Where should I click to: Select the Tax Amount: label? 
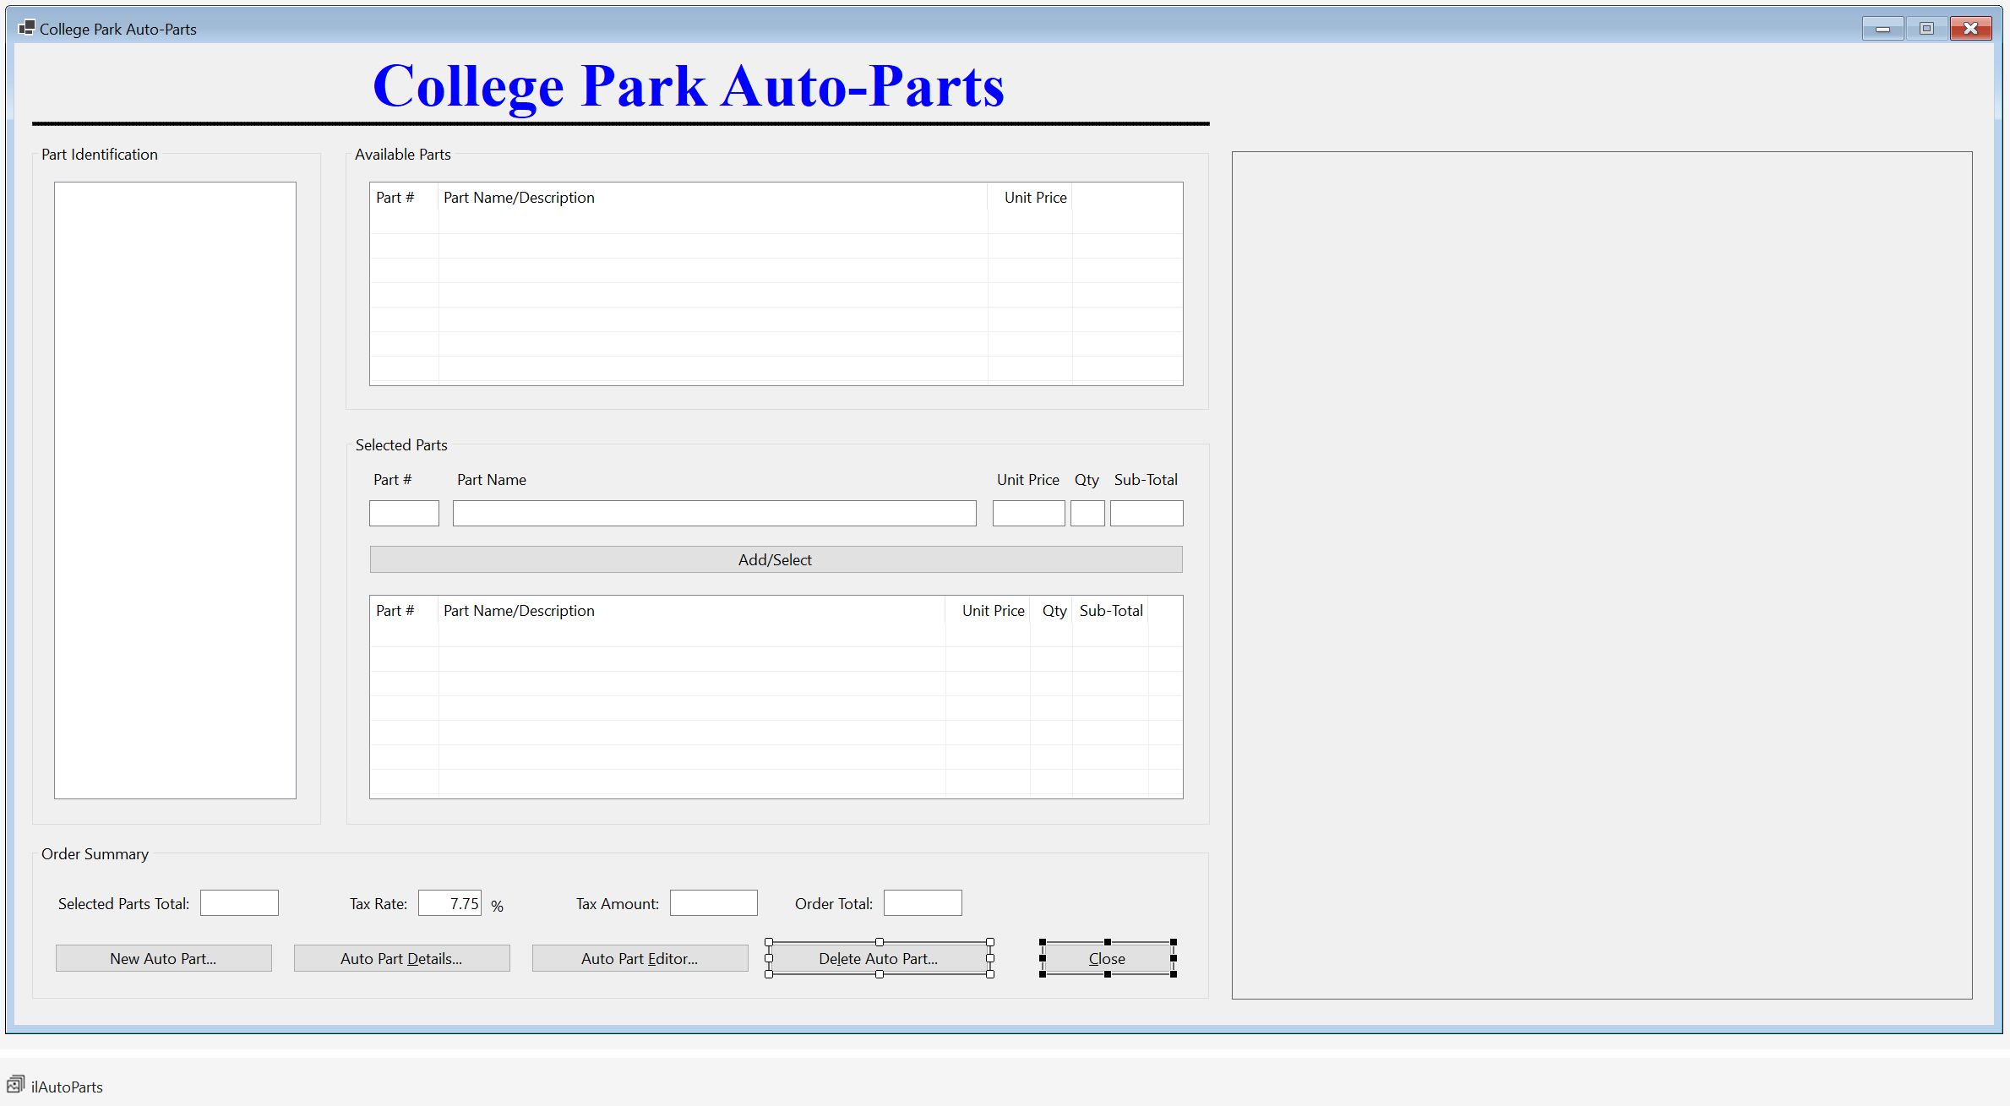coord(618,903)
